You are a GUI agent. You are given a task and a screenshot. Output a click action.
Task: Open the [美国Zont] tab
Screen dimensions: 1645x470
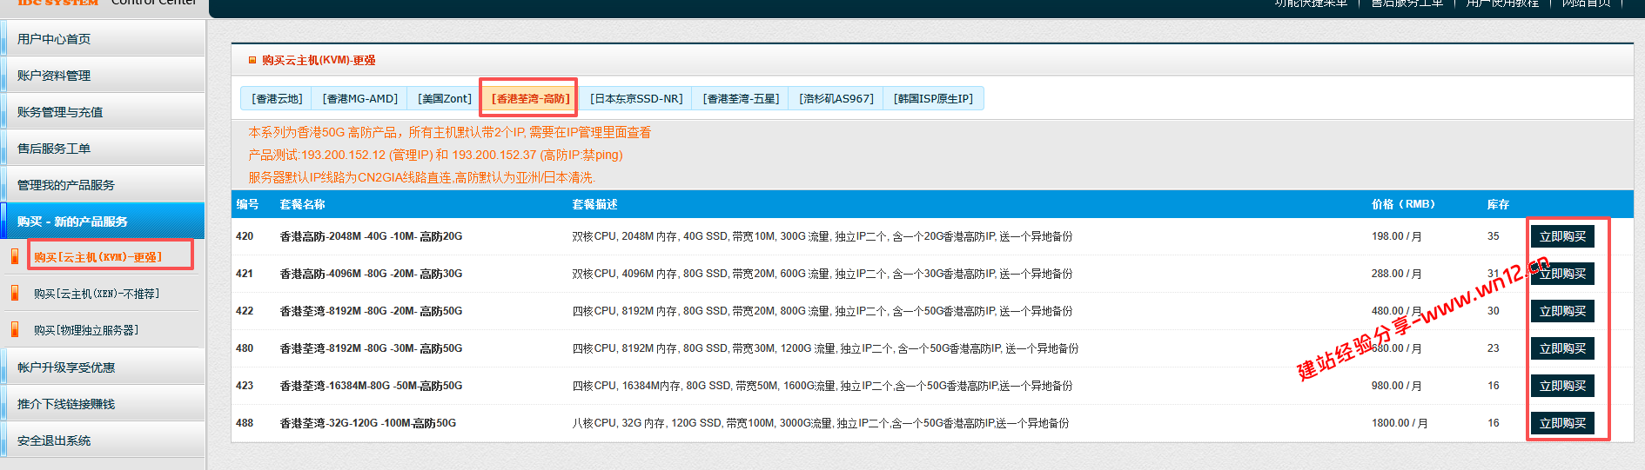pos(444,99)
